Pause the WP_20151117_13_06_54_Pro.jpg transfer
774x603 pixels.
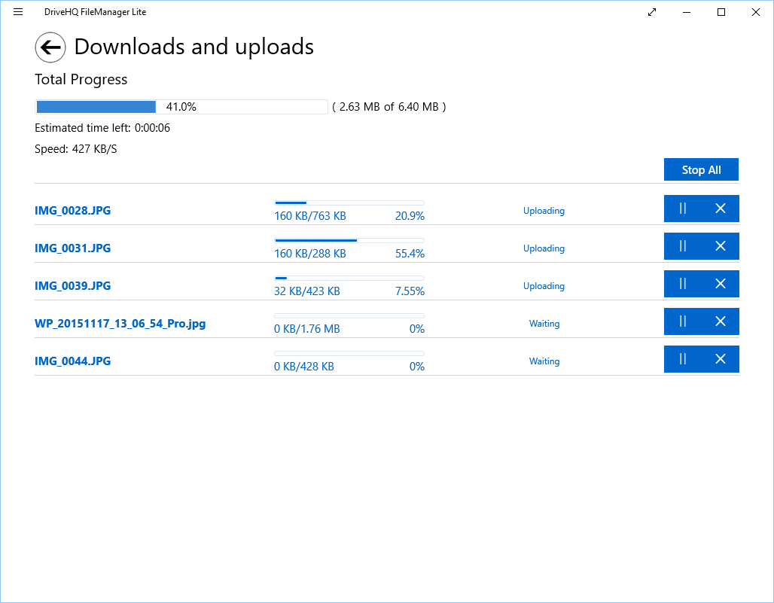tap(682, 321)
